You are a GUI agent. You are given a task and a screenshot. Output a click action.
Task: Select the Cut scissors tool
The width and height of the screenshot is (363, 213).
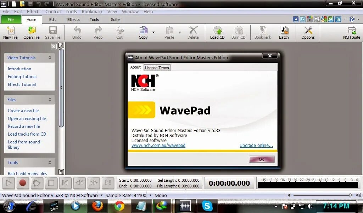point(119,31)
